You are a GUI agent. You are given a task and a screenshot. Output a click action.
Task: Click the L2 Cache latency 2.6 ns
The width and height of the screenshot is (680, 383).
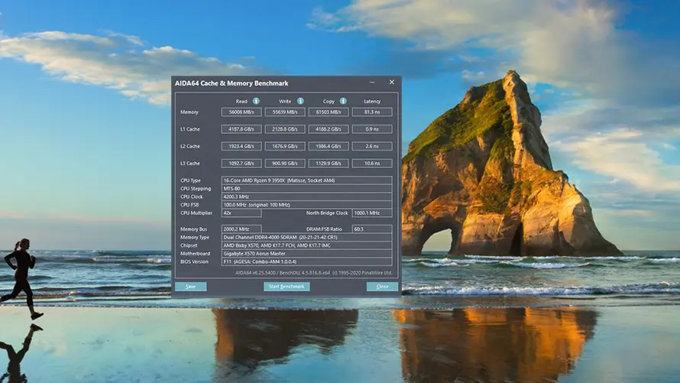[372, 146]
